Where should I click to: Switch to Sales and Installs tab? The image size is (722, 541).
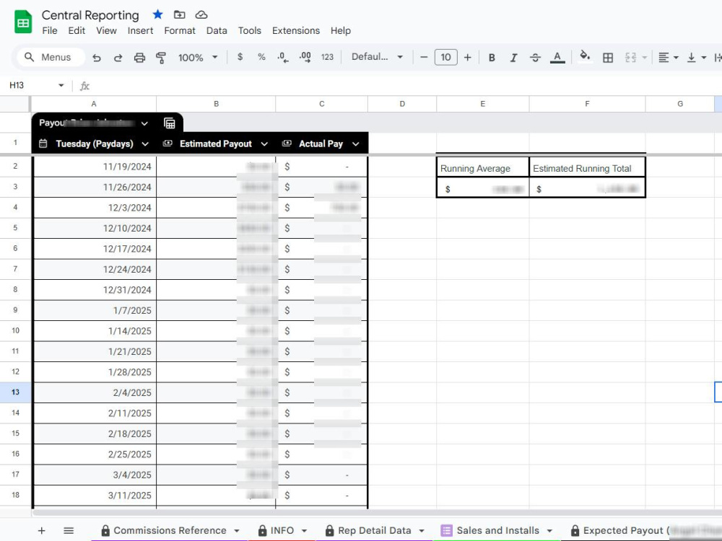click(497, 530)
